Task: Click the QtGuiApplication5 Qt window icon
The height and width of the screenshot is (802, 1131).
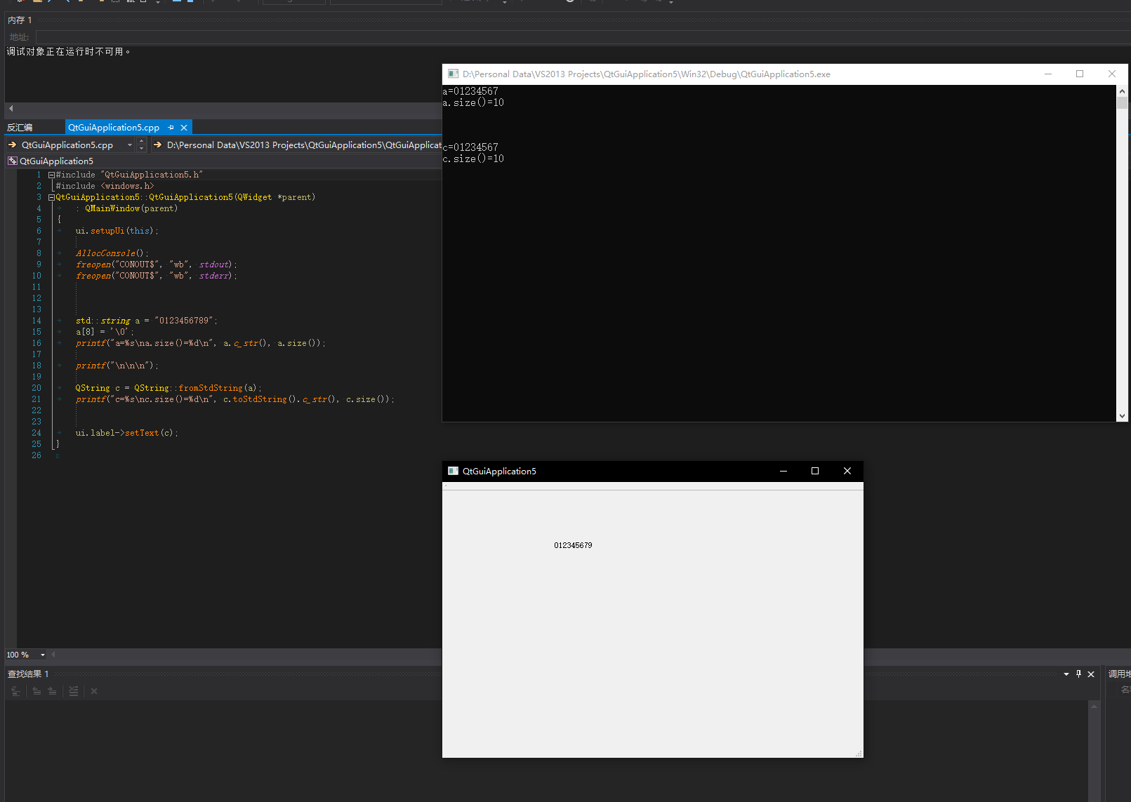Action: [x=453, y=472]
